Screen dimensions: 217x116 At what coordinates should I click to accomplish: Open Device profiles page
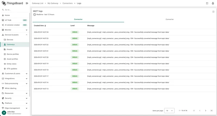pyautogui.click(x=15, y=54)
